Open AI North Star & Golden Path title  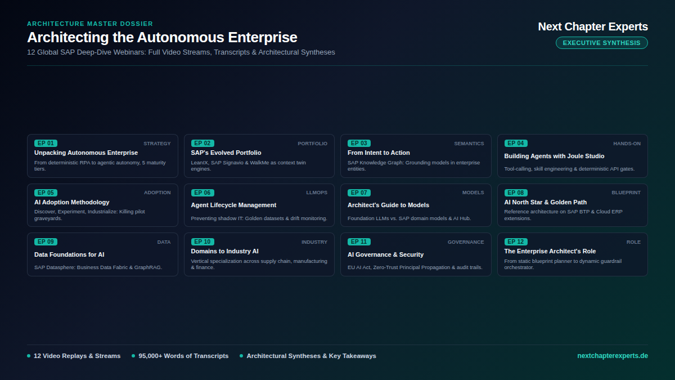point(546,202)
